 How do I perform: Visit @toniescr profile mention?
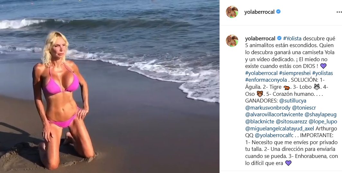304,108
